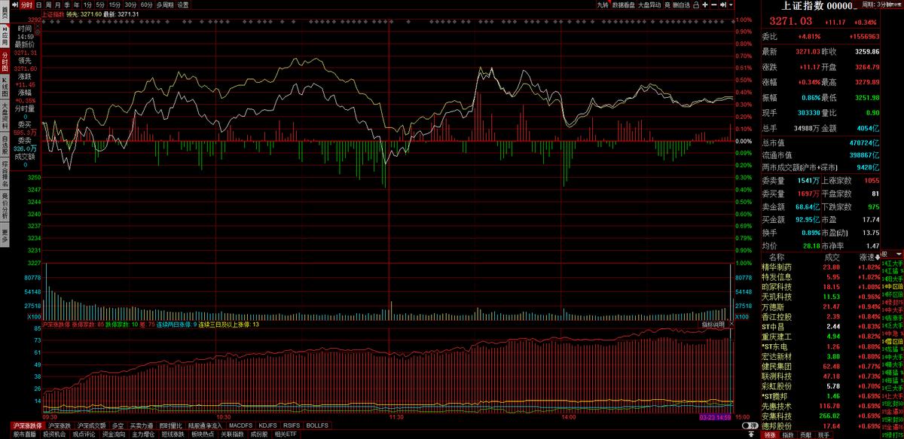Screen dimensions: 904x439
Task: Select the 多空 indicator tab
Action: 118,425
